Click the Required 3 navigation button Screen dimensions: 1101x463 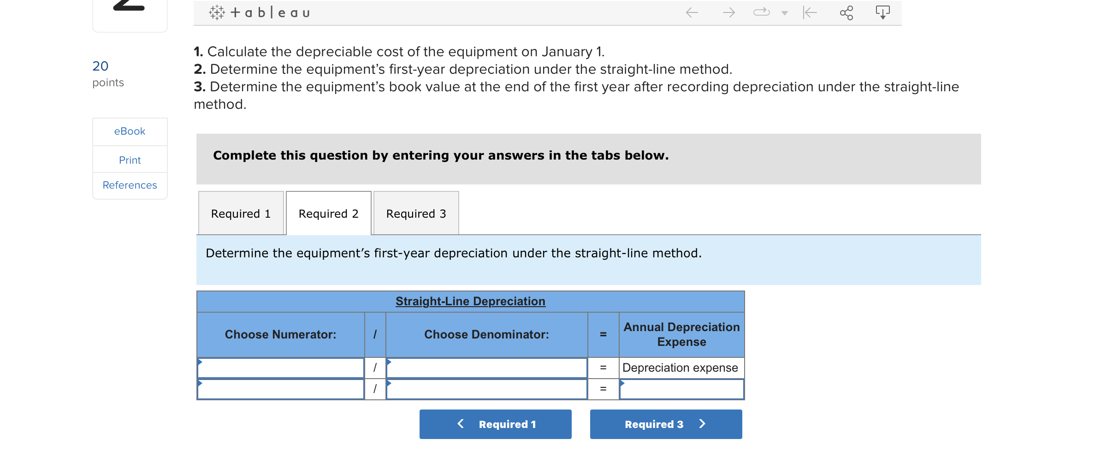[x=665, y=424]
